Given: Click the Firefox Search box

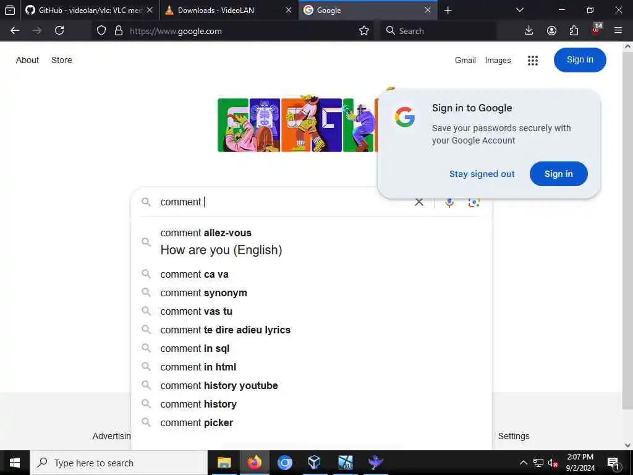Looking at the screenshot, I should point(438,31).
